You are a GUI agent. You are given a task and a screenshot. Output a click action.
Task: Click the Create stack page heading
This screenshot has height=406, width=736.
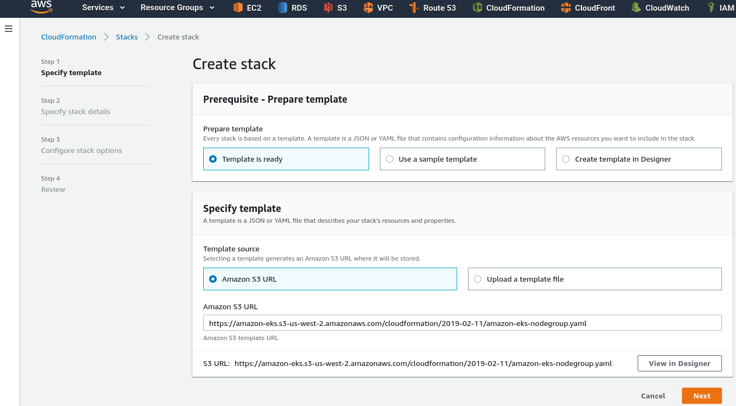234,64
